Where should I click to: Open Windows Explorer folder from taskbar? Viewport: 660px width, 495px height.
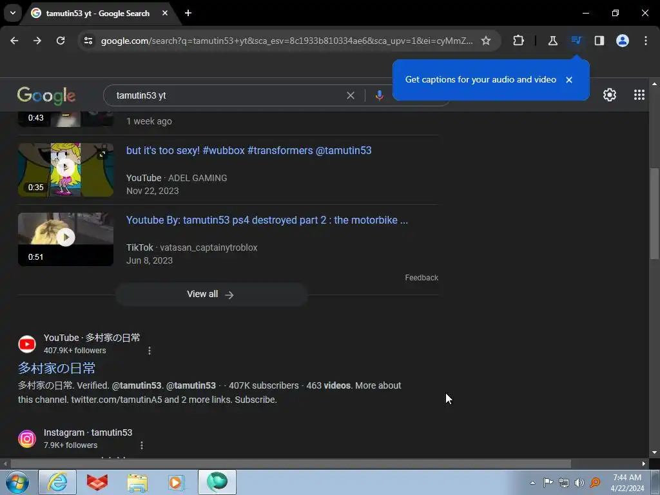[x=137, y=482]
